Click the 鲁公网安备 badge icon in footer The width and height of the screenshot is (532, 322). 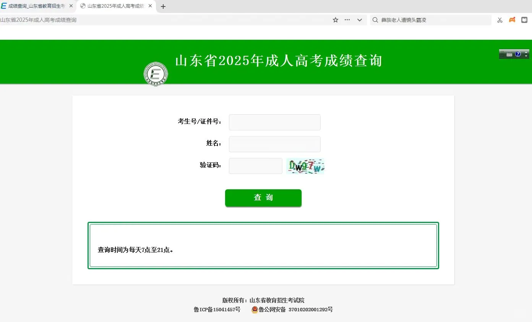coord(255,309)
